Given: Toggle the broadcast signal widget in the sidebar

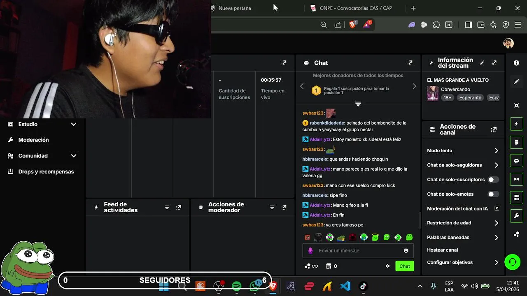Looking at the screenshot, I should coord(516,179).
